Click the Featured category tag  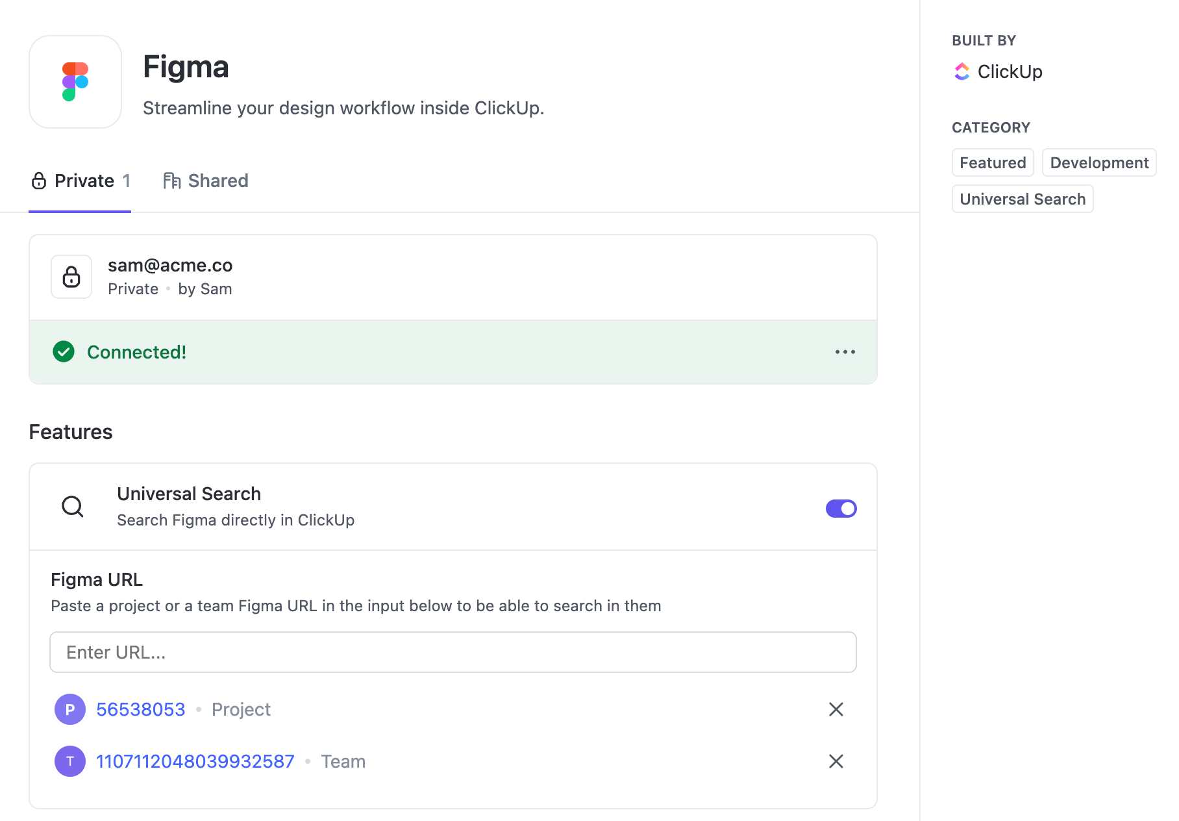[x=993, y=162]
